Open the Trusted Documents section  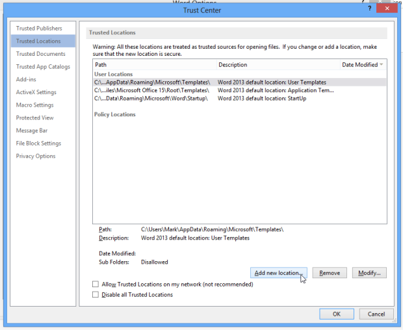[x=40, y=54]
